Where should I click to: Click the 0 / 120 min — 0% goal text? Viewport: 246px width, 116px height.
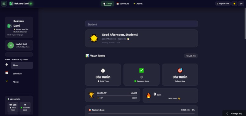[x=188, y=110]
